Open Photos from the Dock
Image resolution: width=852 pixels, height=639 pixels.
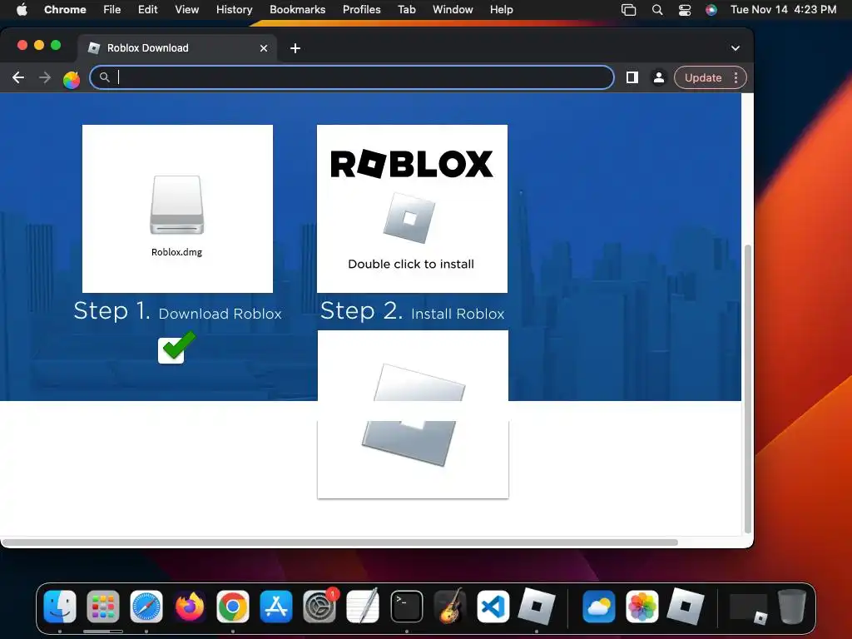point(642,607)
